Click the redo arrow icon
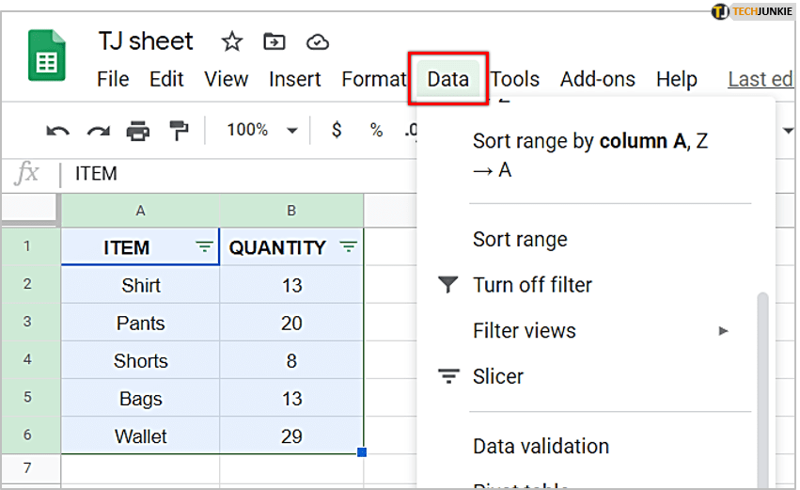800x490 pixels. [x=98, y=131]
